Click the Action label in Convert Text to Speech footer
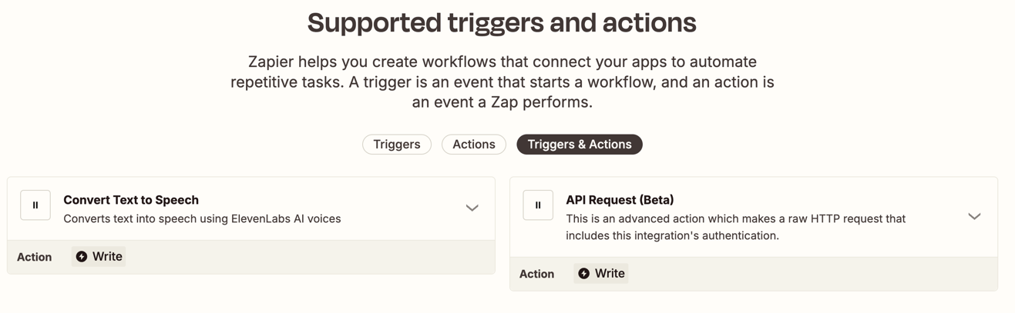The image size is (1015, 313). [x=35, y=257]
